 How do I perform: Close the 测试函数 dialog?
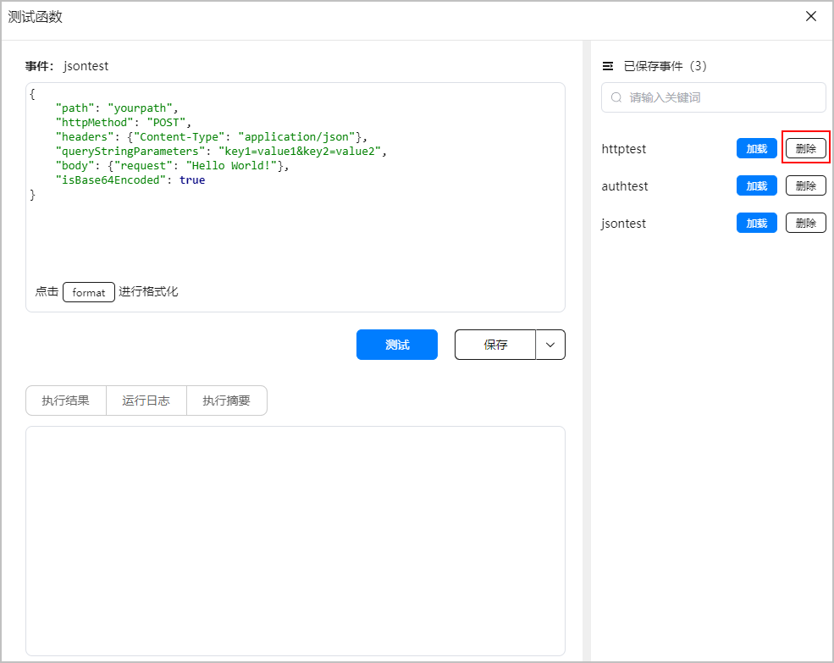click(811, 16)
